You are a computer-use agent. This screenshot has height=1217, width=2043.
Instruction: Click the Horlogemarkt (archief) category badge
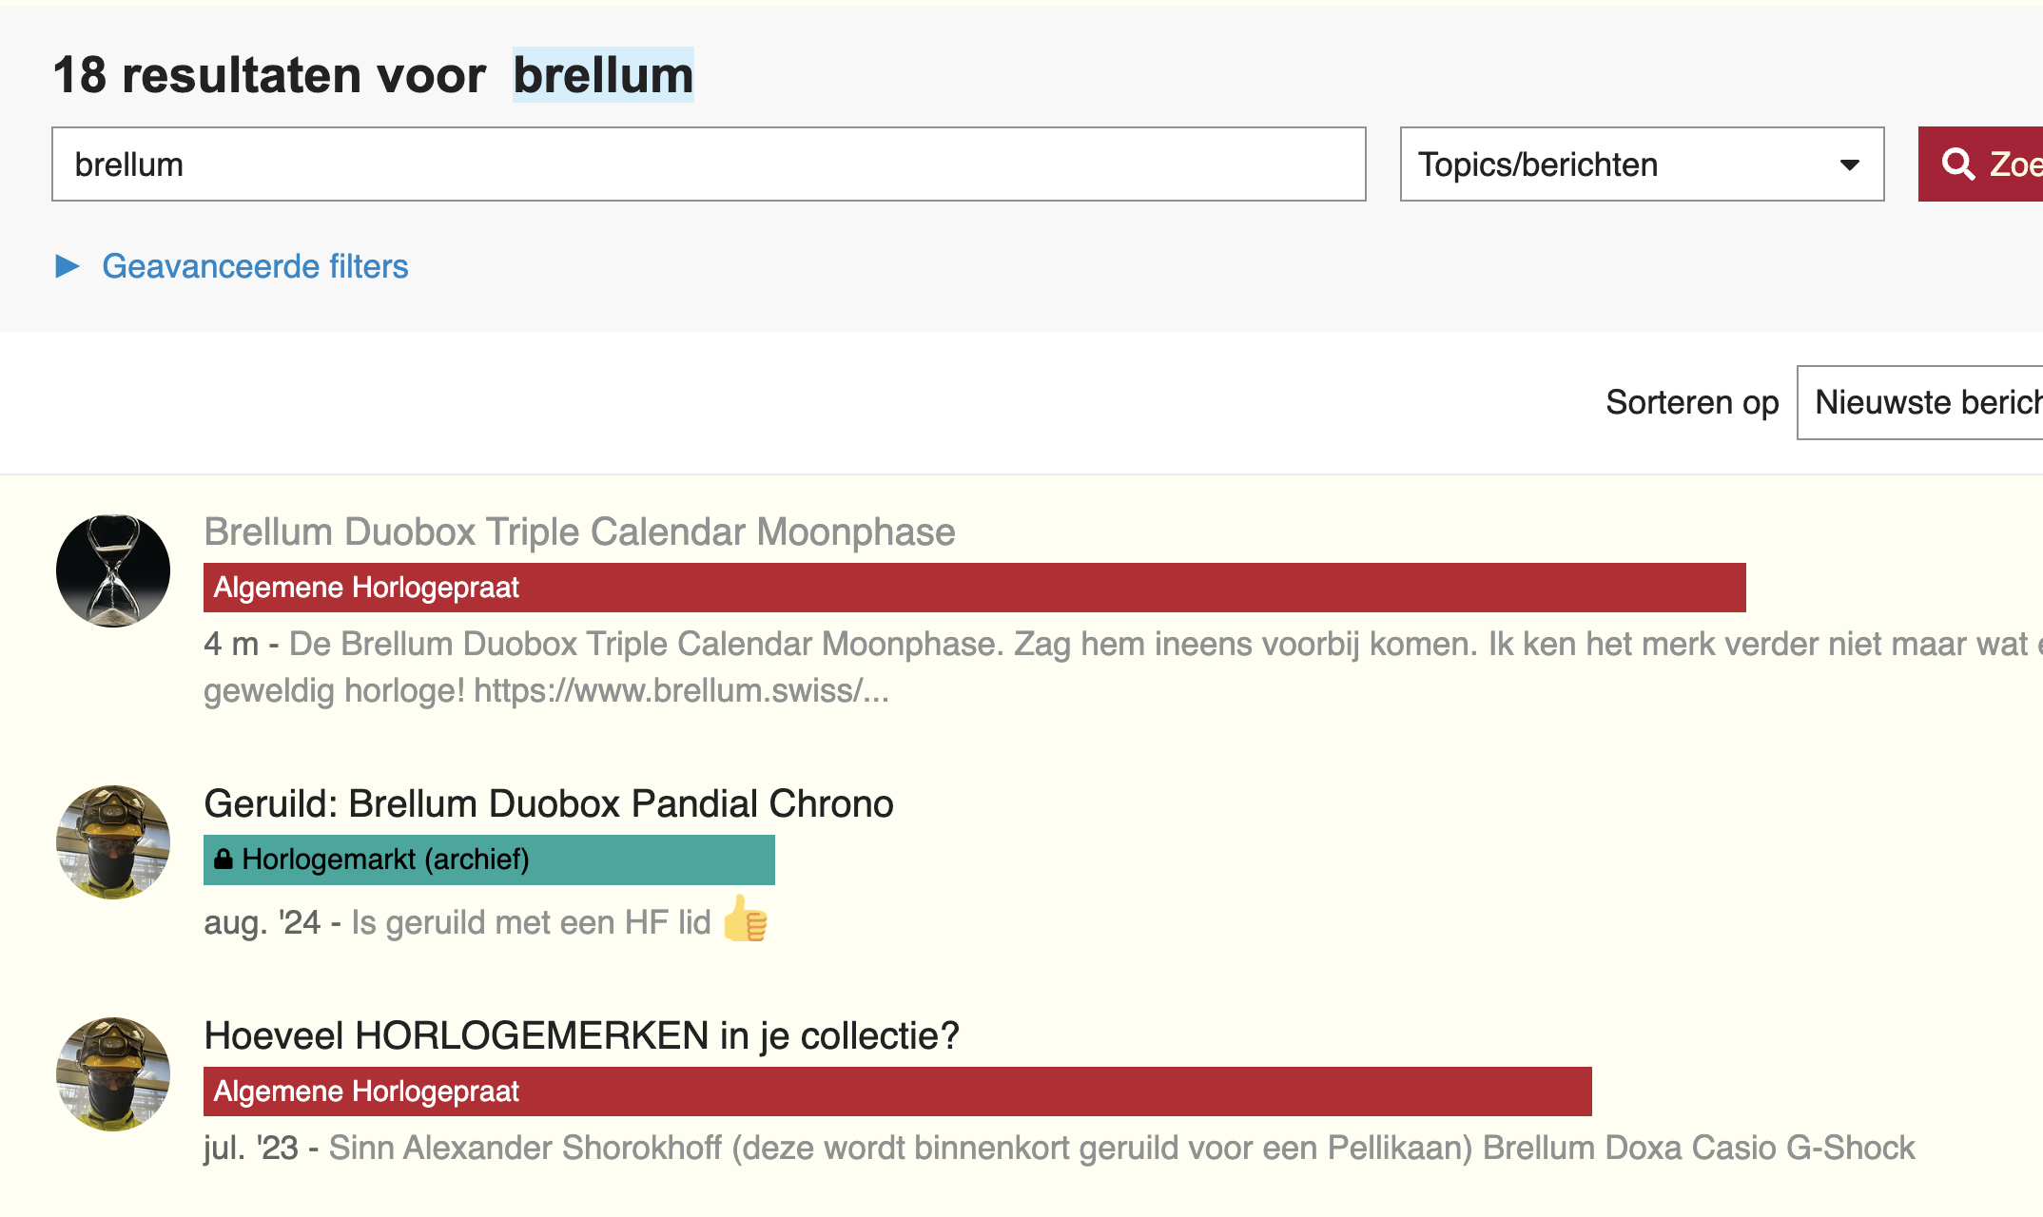(x=489, y=860)
